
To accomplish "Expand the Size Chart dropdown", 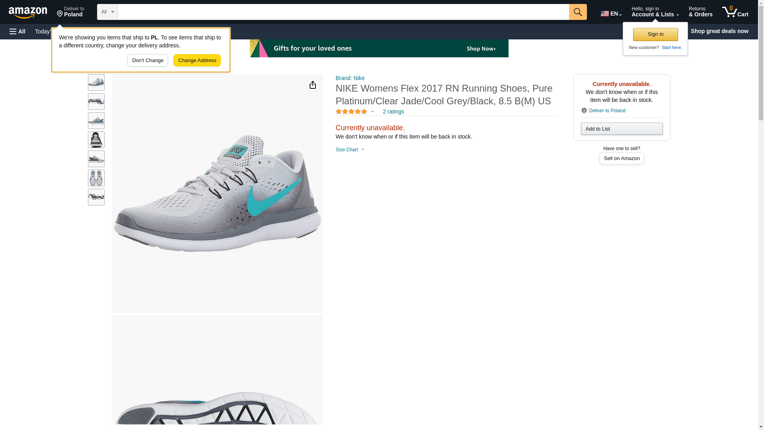I will (x=350, y=150).
